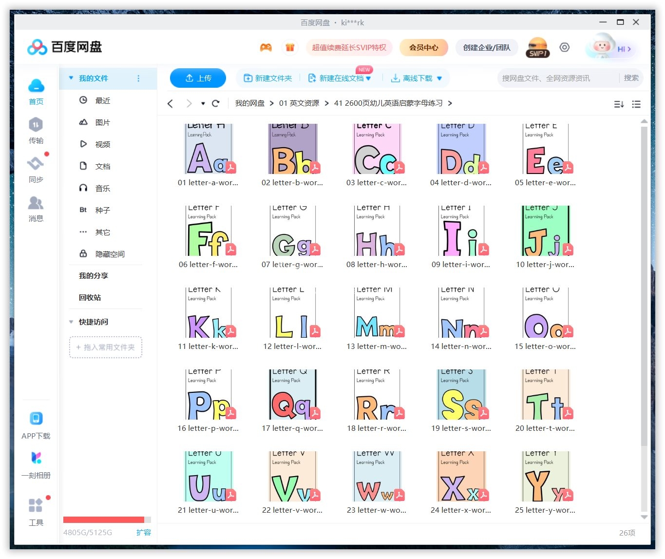Open 会员中心 membership center
Screen dimensions: 665x559
click(x=423, y=47)
